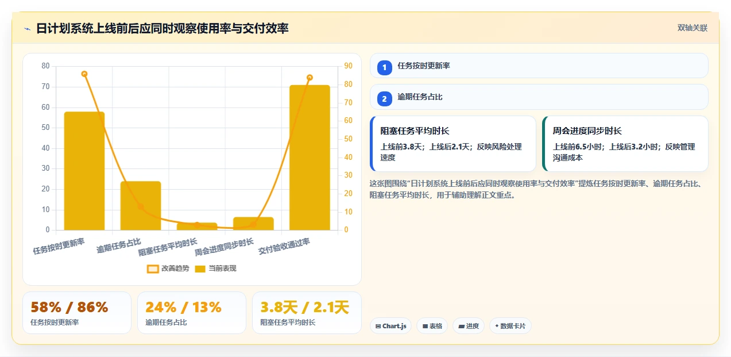This screenshot has height=357, width=731.
Task: Open the 阻塞任务平均时长 detail card
Action: point(453,144)
